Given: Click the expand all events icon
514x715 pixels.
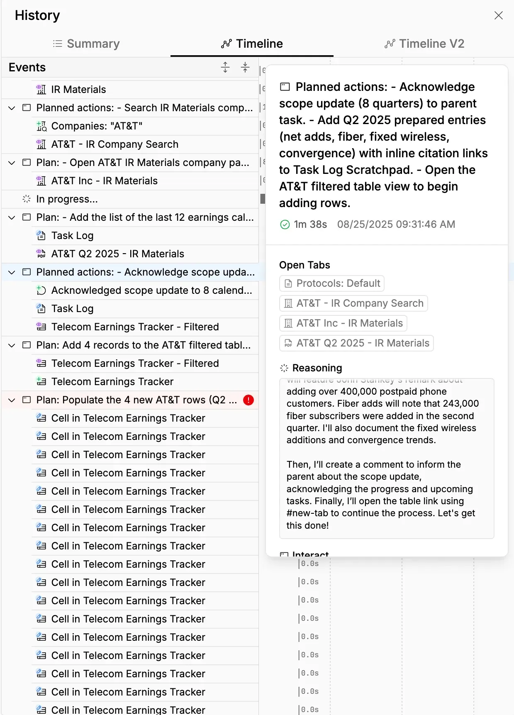Looking at the screenshot, I should tap(225, 67).
